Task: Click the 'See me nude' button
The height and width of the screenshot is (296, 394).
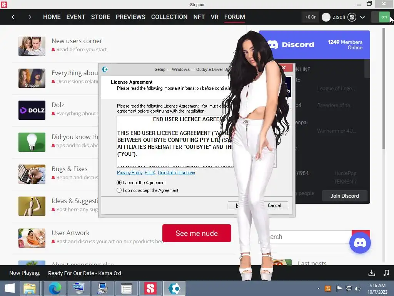Action: coord(197,233)
